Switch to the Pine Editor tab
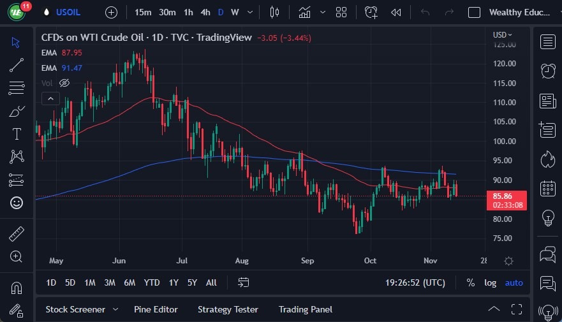The width and height of the screenshot is (562, 322). tap(156, 309)
